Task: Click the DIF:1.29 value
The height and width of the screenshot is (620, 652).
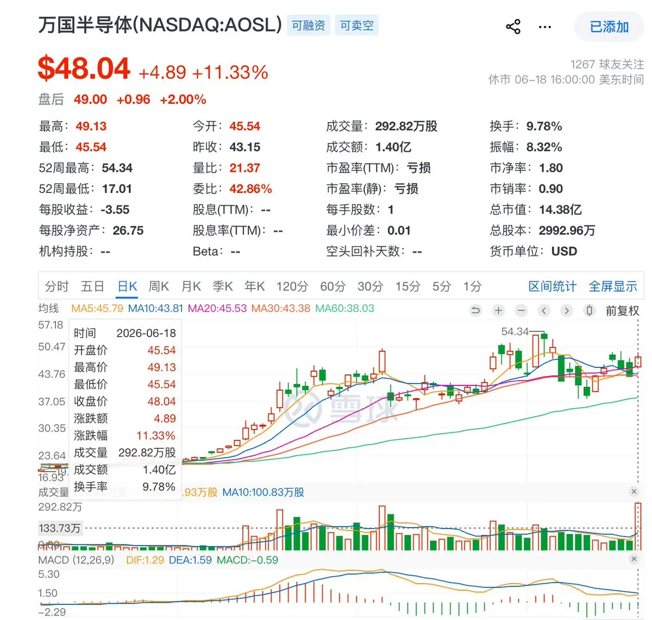Action: click(x=145, y=560)
